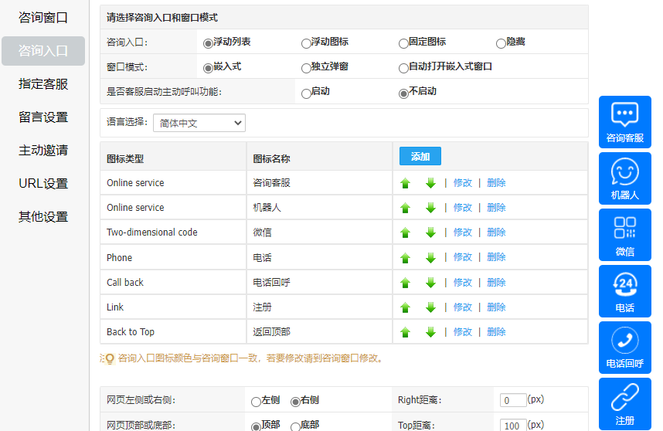Viewport: 663px width, 431px height.
Task: Move the 咨询客服 row up with green arrow
Action: coord(405,183)
